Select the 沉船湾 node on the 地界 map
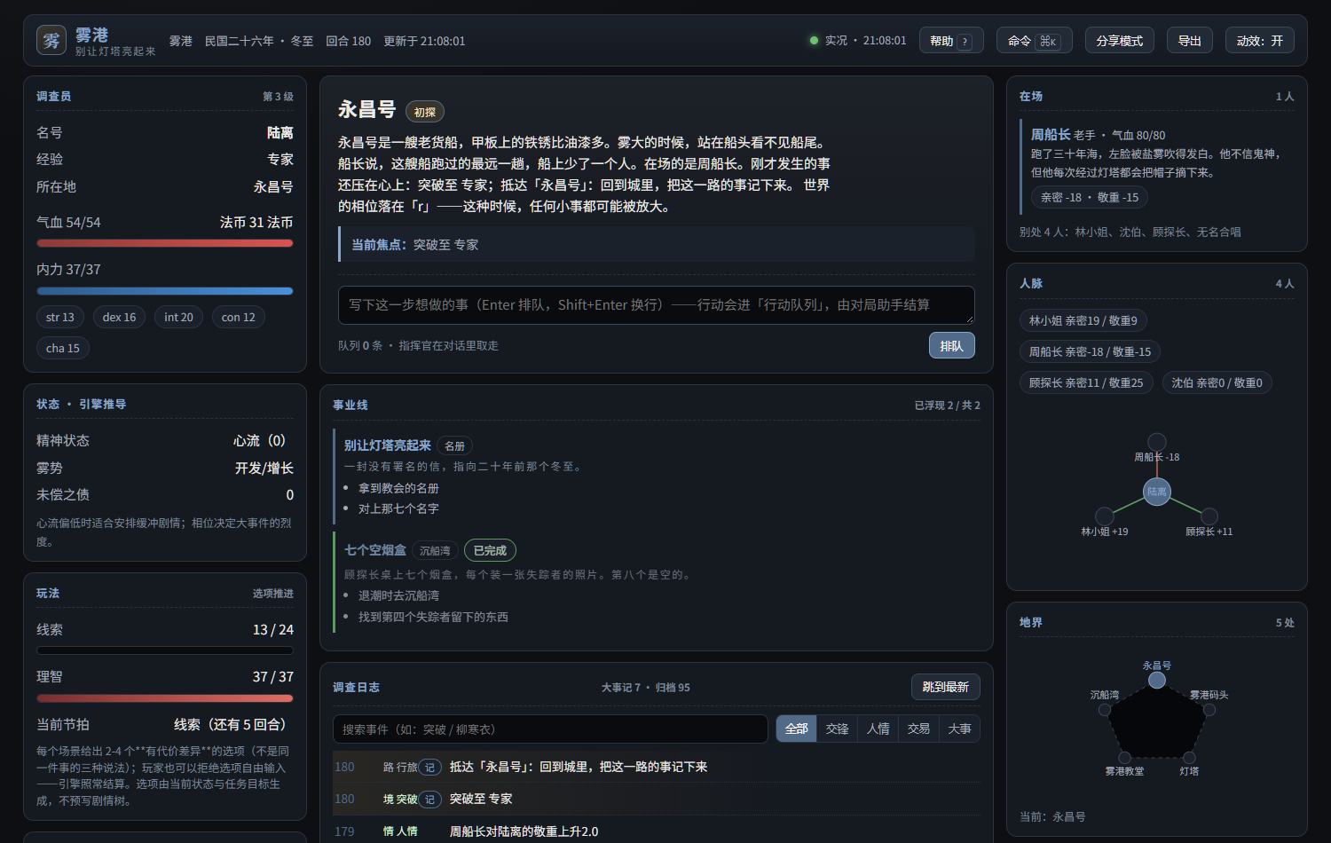The height and width of the screenshot is (843, 1331). pyautogui.click(x=1105, y=709)
